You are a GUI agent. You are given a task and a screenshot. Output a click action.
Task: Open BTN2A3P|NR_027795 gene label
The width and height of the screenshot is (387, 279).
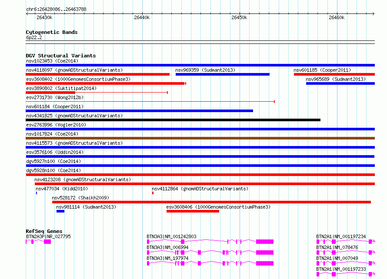click(48, 236)
